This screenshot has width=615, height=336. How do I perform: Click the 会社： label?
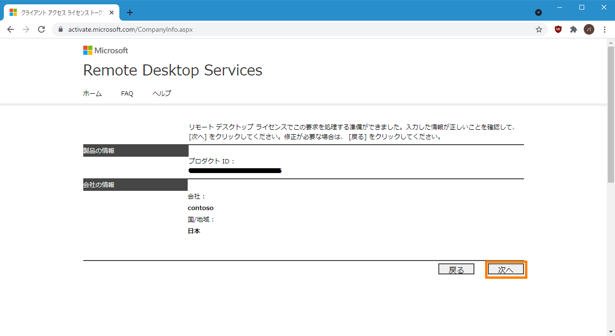197,197
